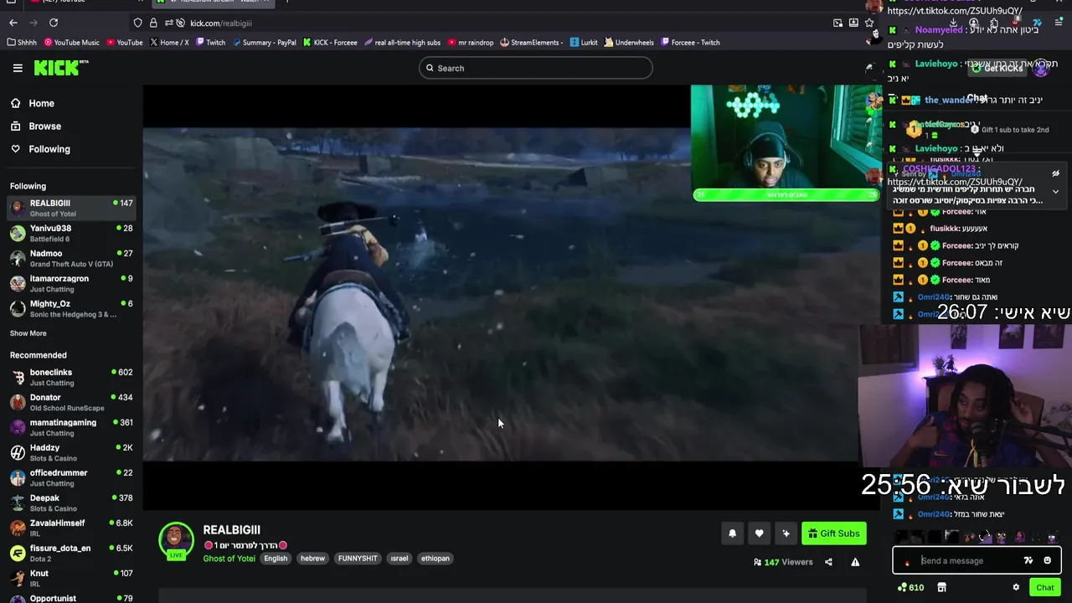This screenshot has width=1072, height=603.
Task: Click the REALBIGIII streamer avatar
Action: tap(176, 540)
